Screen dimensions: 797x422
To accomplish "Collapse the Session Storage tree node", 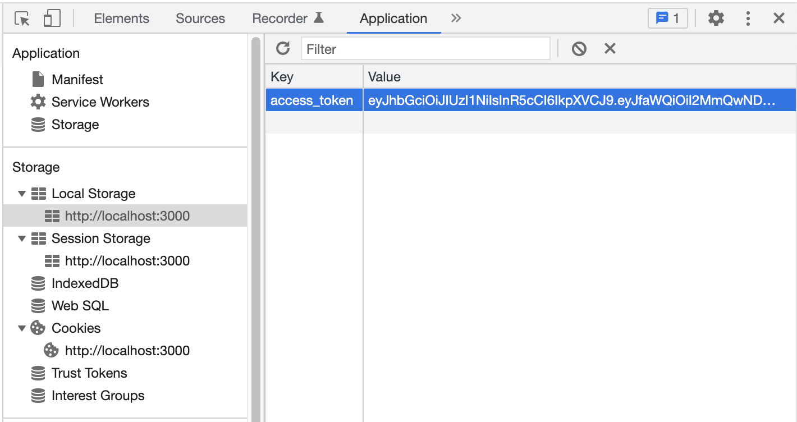I will (x=22, y=238).
